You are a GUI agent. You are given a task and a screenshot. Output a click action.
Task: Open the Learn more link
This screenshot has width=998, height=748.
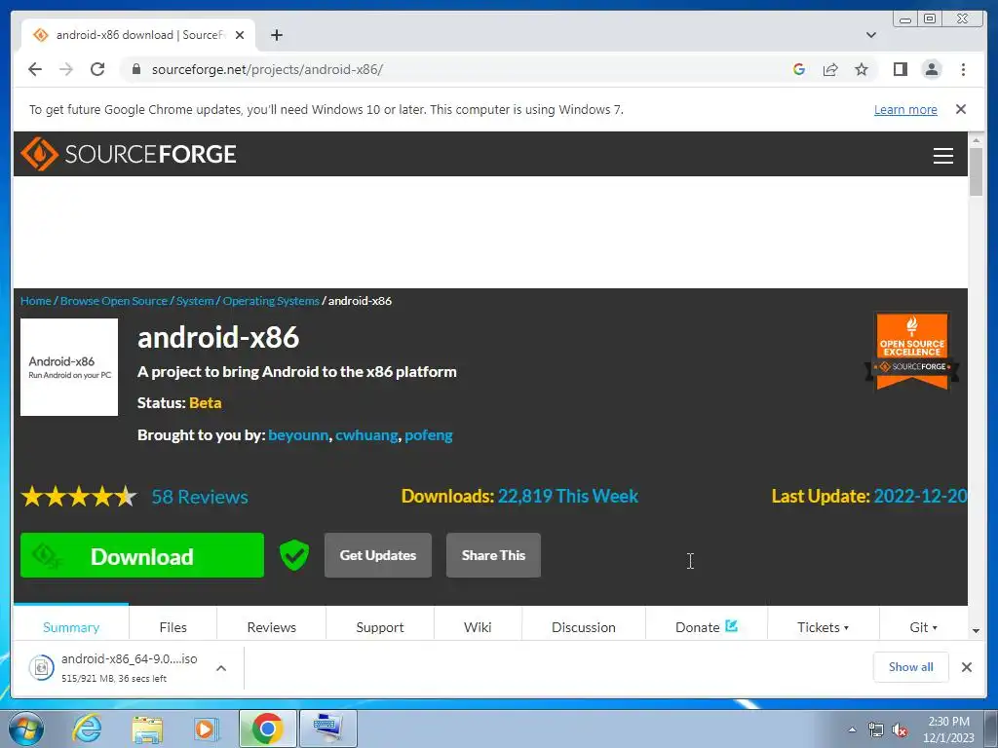pos(905,109)
